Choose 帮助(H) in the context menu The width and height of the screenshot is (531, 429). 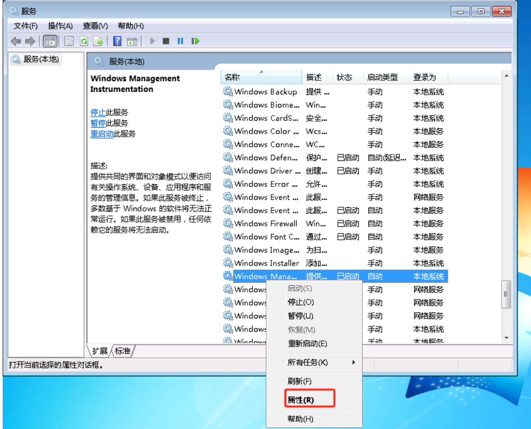(314, 419)
